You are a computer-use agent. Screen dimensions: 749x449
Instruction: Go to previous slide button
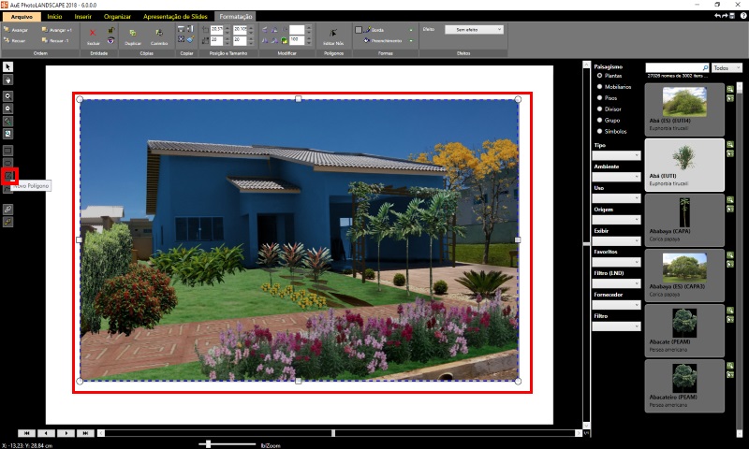(46, 433)
